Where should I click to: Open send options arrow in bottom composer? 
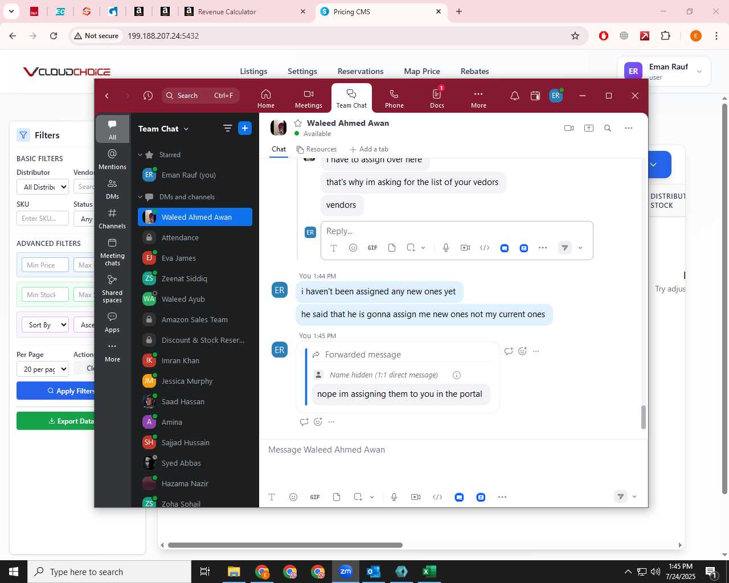point(634,497)
